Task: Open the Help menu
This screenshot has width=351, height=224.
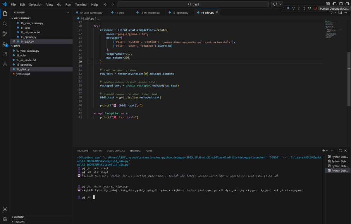Action: click(94, 4)
